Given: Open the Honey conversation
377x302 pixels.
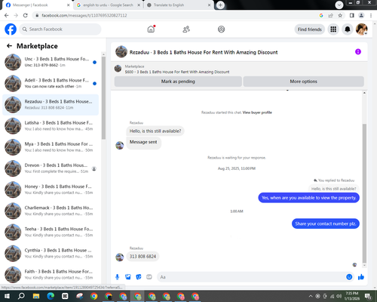Looking at the screenshot, I should (x=51, y=190).
